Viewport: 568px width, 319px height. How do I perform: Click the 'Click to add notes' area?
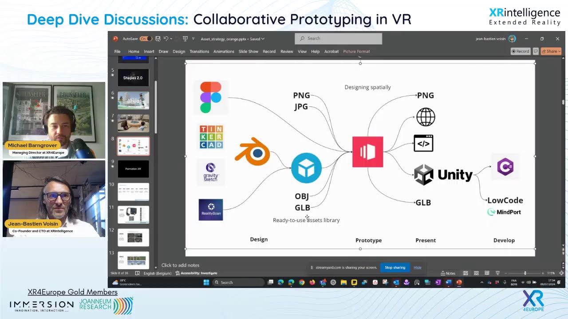pyautogui.click(x=180, y=265)
